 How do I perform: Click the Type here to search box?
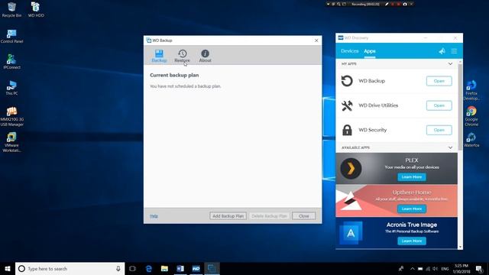coord(70,268)
